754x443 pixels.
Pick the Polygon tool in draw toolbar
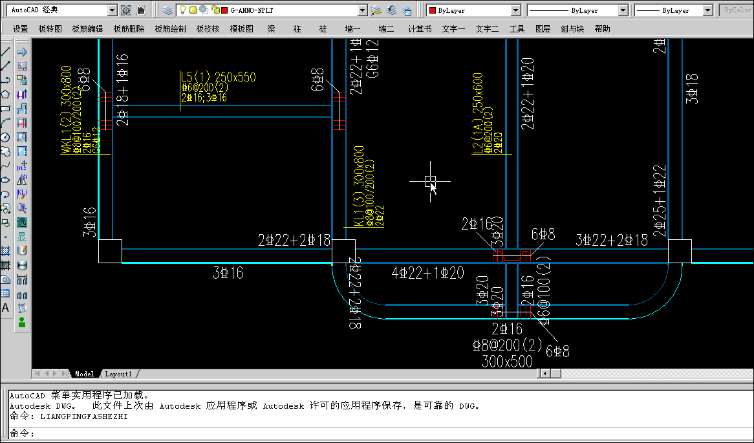(5, 94)
